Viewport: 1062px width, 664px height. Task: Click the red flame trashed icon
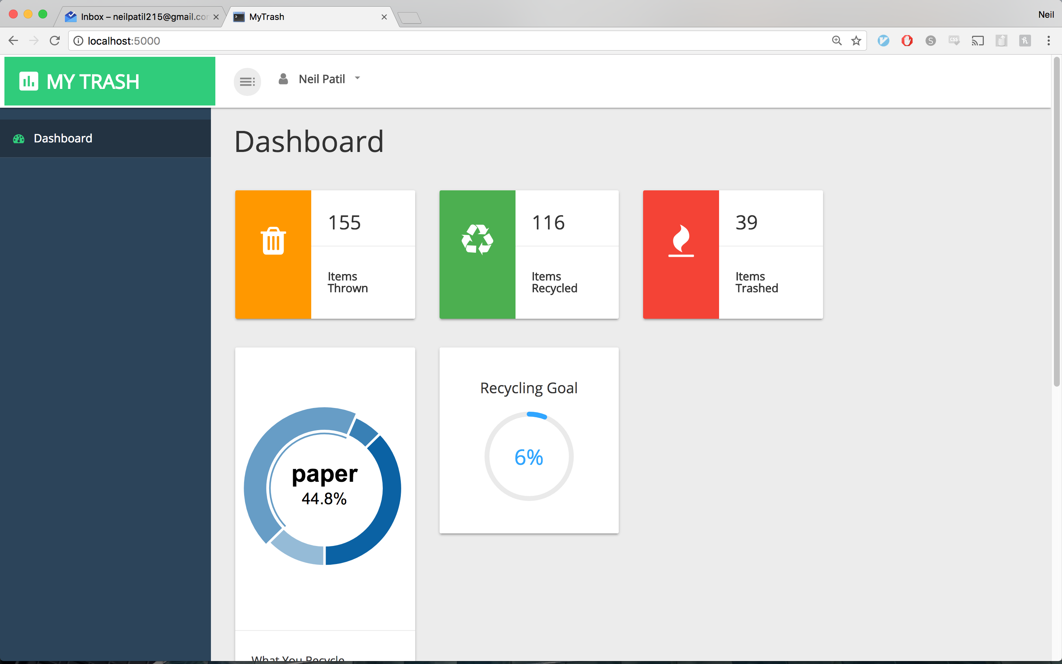[681, 241]
